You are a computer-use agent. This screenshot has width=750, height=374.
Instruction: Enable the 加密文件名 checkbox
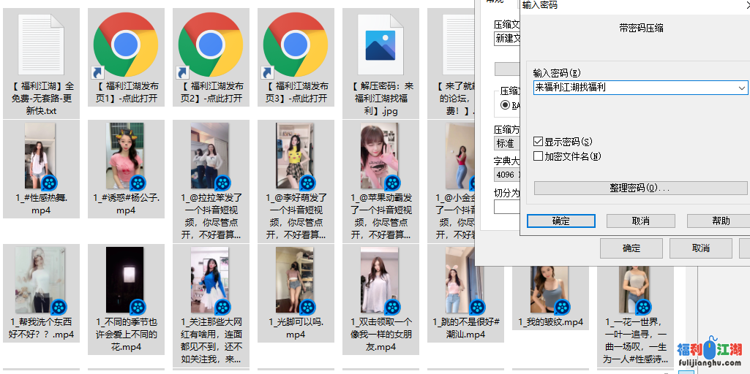tap(539, 156)
